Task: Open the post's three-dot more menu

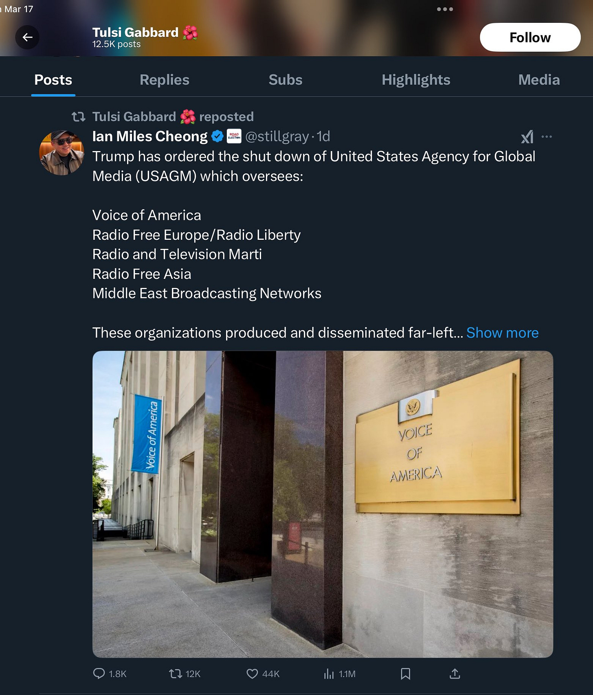Action: (x=547, y=137)
